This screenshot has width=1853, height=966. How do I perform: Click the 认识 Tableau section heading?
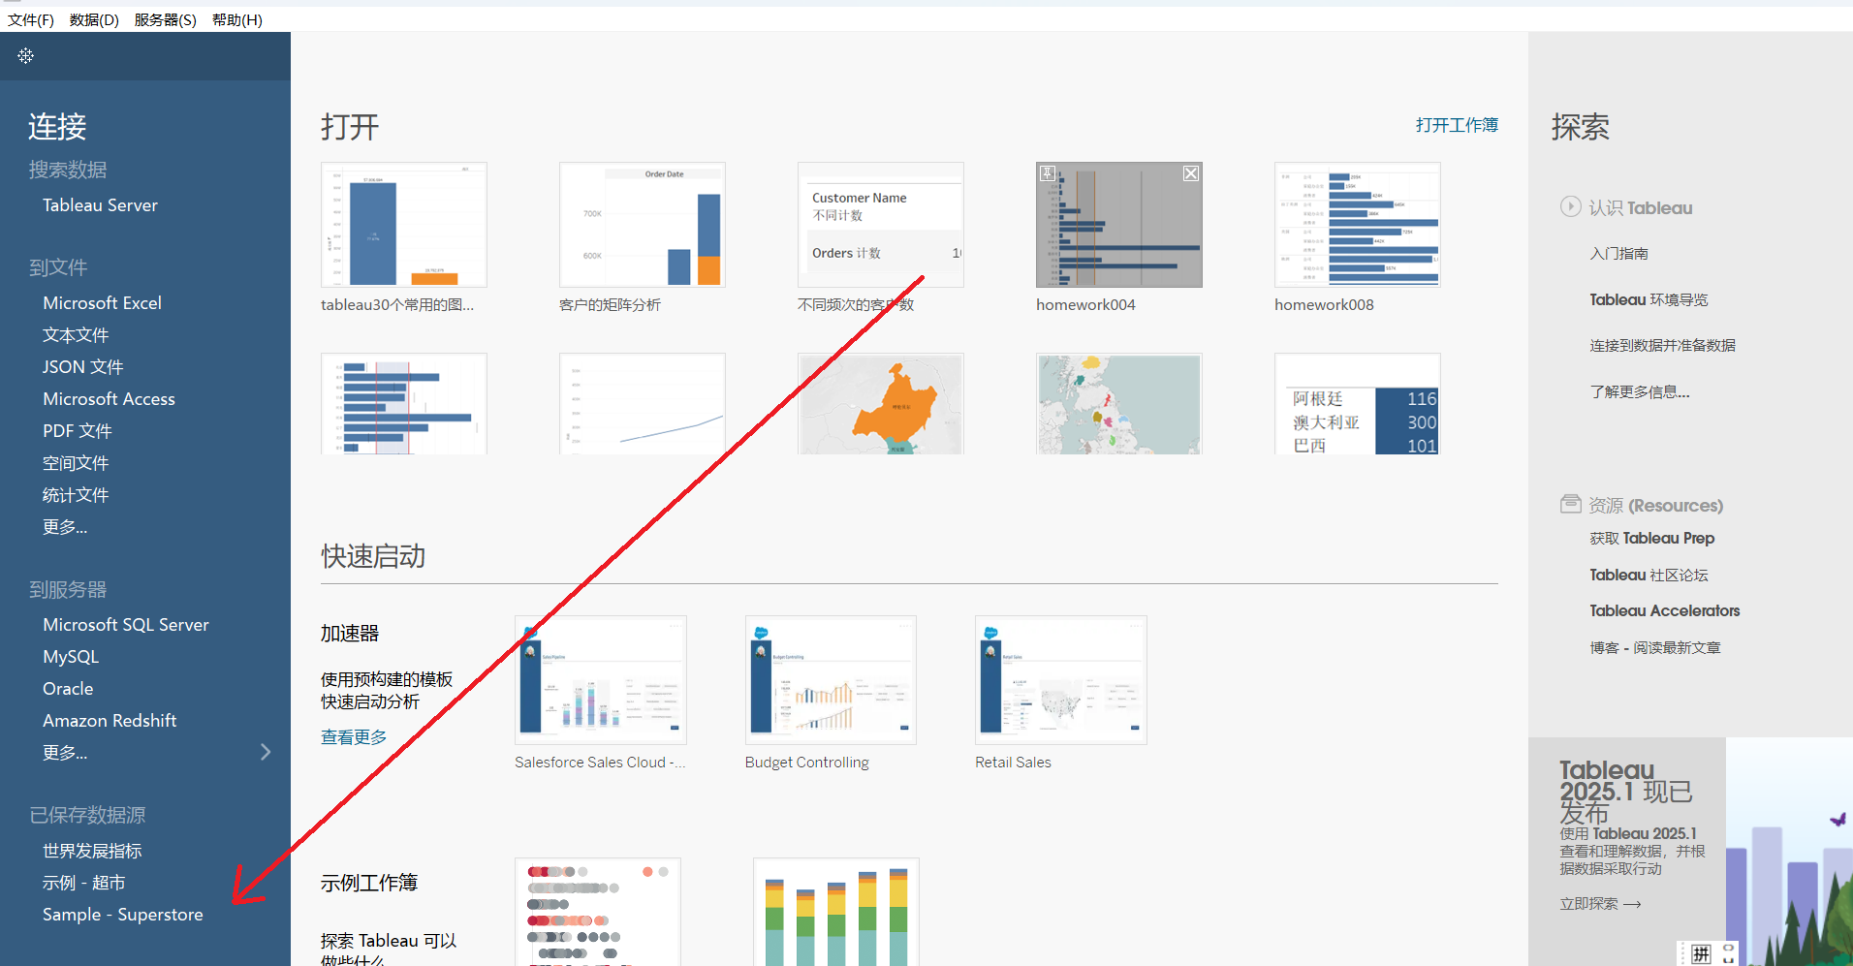[1640, 208]
